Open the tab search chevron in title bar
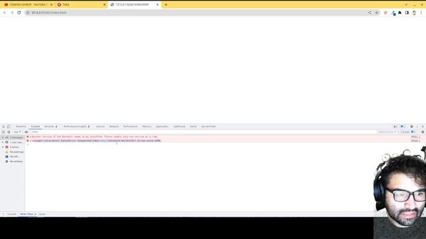Screen dimensions: 426x239 (406, 5)
